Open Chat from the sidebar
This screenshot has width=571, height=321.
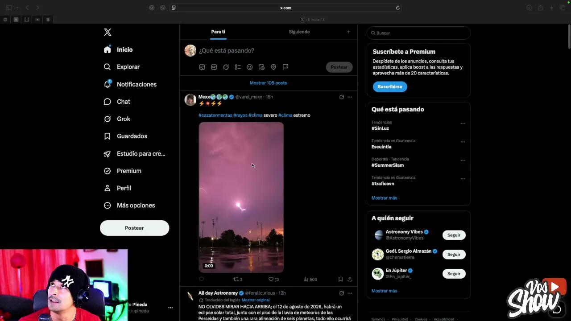[x=117, y=102]
